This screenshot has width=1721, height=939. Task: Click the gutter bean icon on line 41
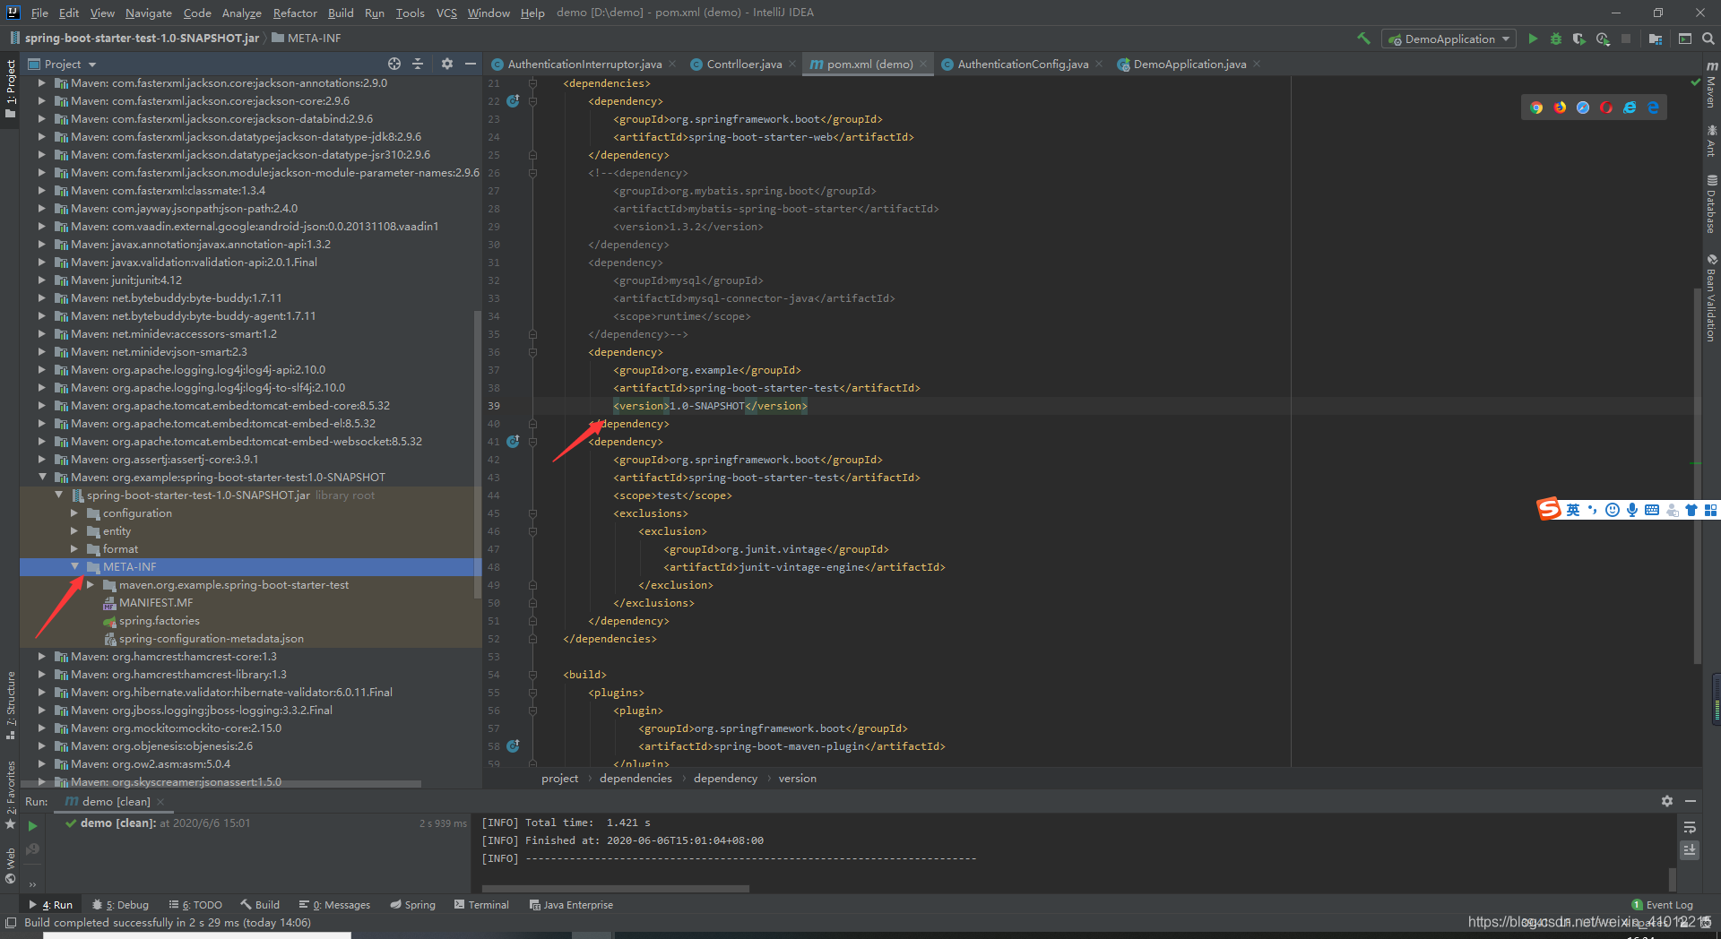(x=513, y=442)
